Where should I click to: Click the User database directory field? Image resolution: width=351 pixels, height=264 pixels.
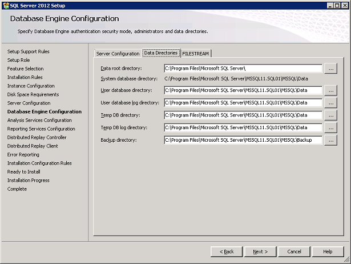(x=243, y=90)
